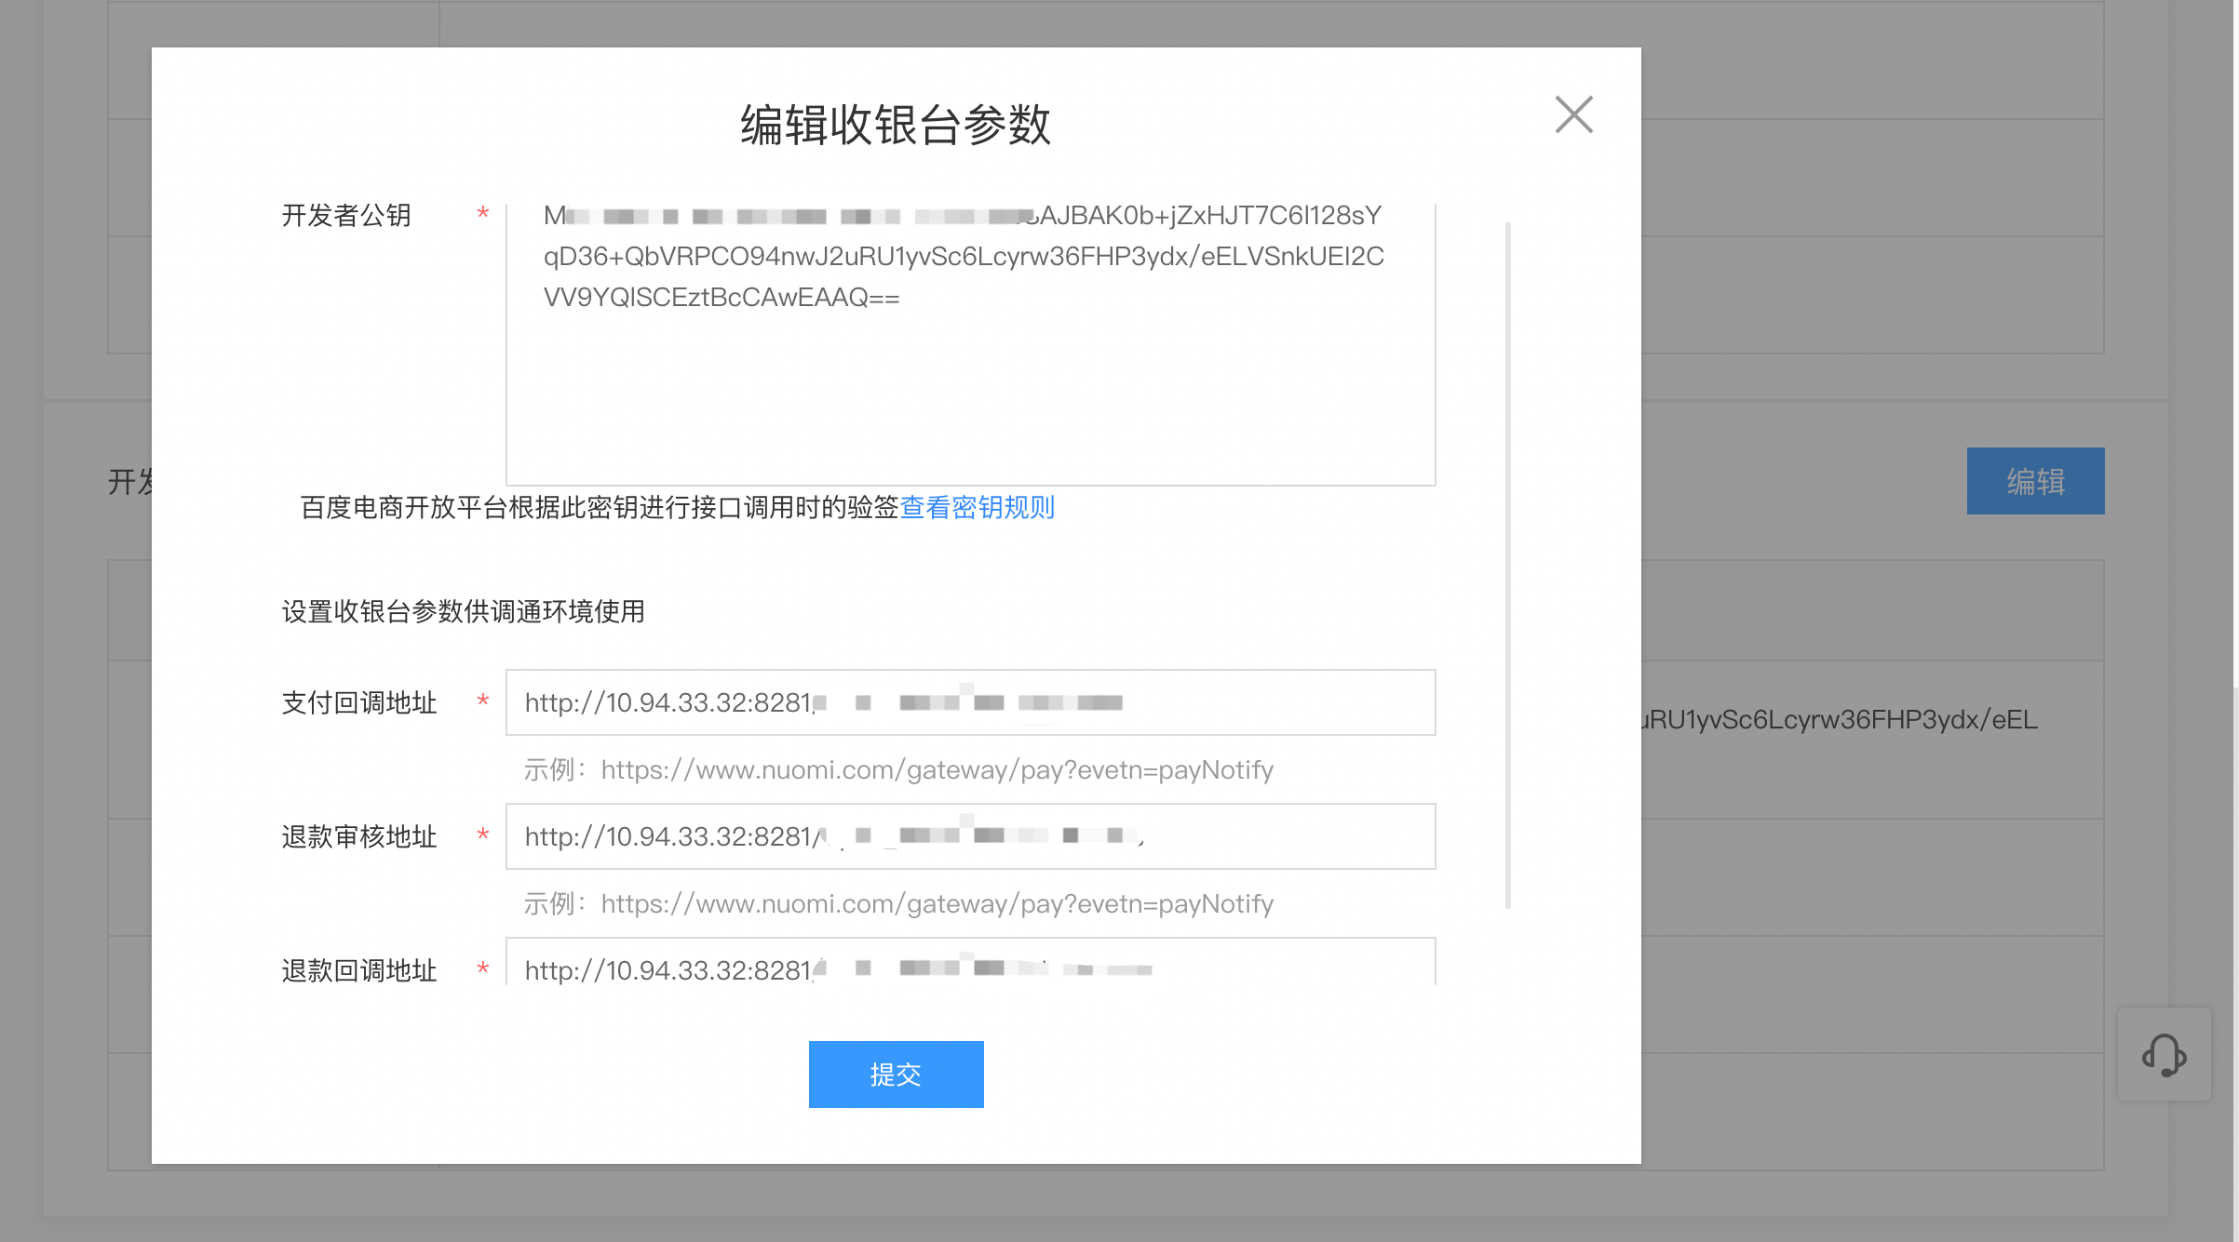Close the 编辑收银台参数 dialog with X

pos(1573,114)
